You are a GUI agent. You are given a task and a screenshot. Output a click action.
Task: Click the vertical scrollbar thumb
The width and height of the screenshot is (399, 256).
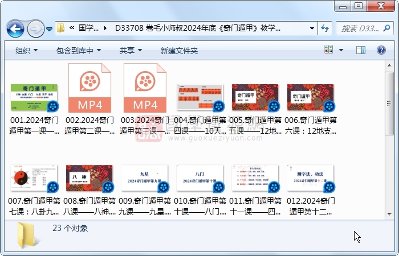tap(389, 104)
